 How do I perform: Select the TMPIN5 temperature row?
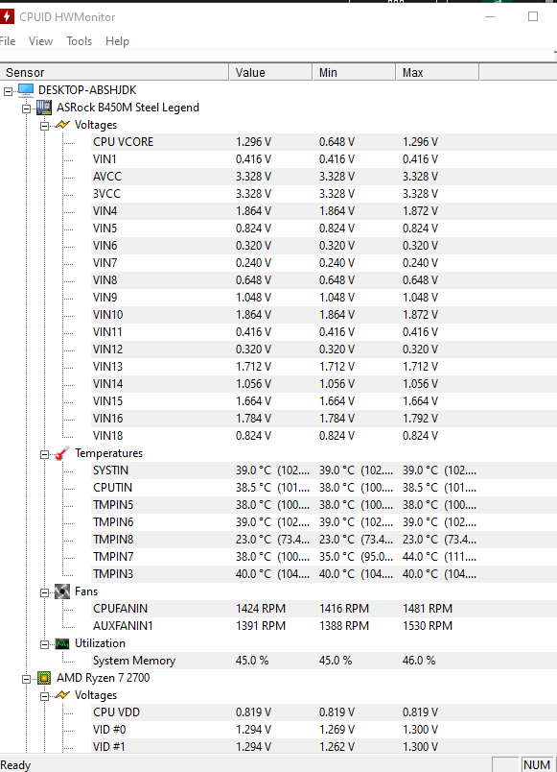pos(324,505)
